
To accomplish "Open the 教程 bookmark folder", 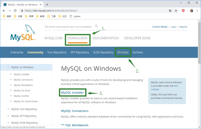I will 40,16.
